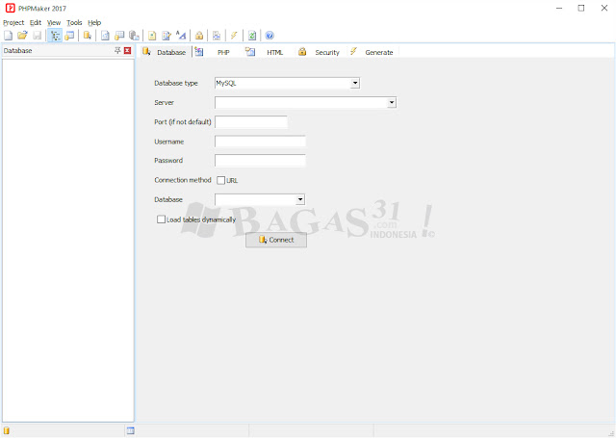Screen dimensions: 616x438
Task: Focus the Password input field
Action: coord(260,160)
